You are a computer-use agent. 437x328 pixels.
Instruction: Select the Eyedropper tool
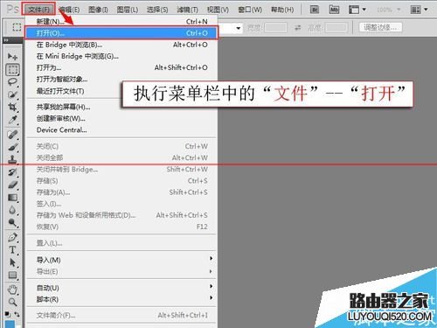pyautogui.click(x=12, y=120)
